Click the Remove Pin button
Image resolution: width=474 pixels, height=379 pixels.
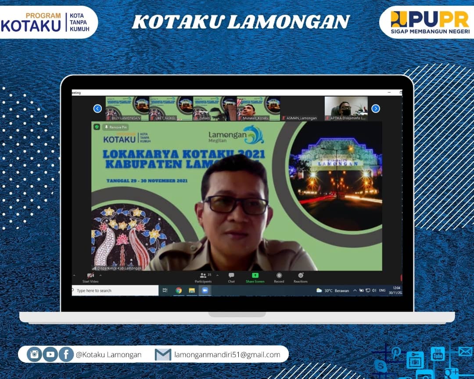[115, 127]
